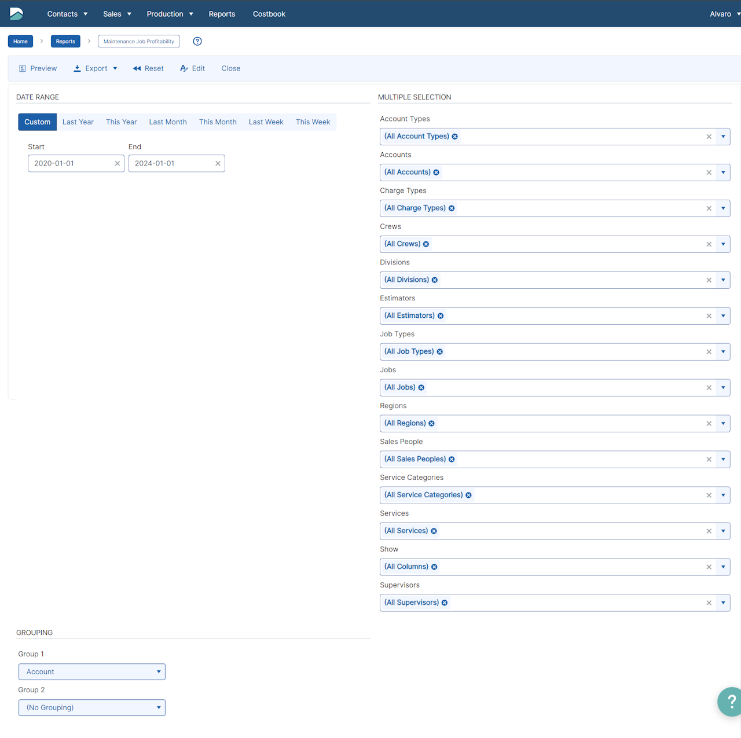Image resolution: width=741 pixels, height=738 pixels.
Task: Clear the Start date field
Action: coord(118,164)
